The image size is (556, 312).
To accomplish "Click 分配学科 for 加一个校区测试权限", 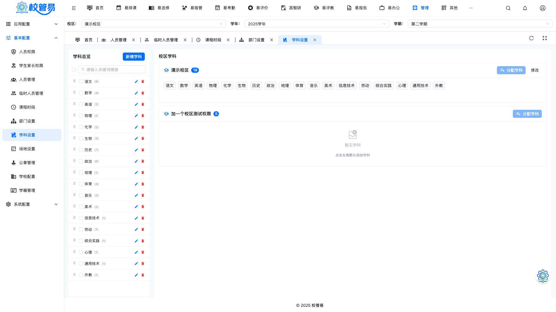I will coord(527,114).
